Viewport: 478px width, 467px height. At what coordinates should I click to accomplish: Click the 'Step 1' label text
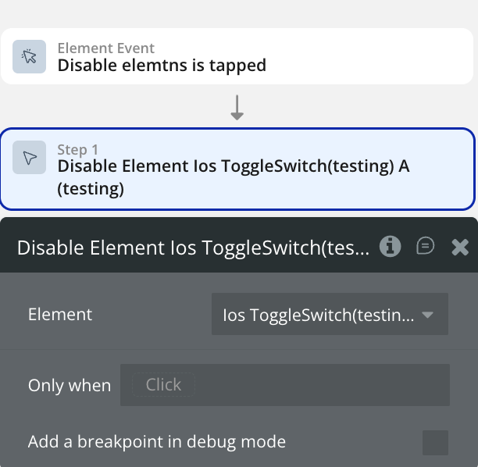(78, 149)
